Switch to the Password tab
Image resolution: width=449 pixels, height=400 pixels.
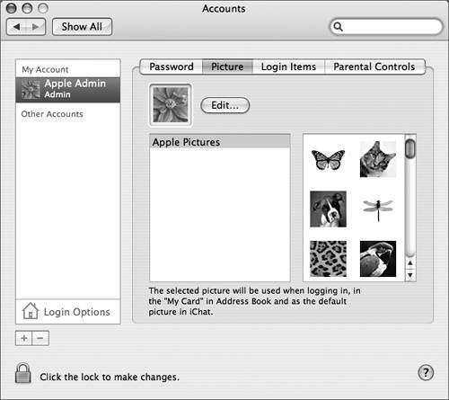(172, 67)
